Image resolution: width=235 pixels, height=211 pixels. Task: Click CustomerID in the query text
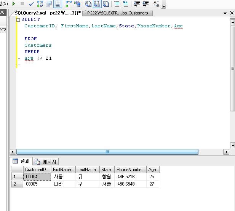[x=40, y=26]
